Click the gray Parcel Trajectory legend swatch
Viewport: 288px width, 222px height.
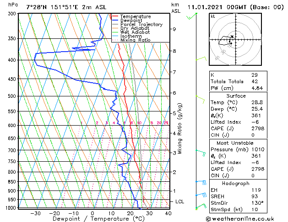click(115, 24)
